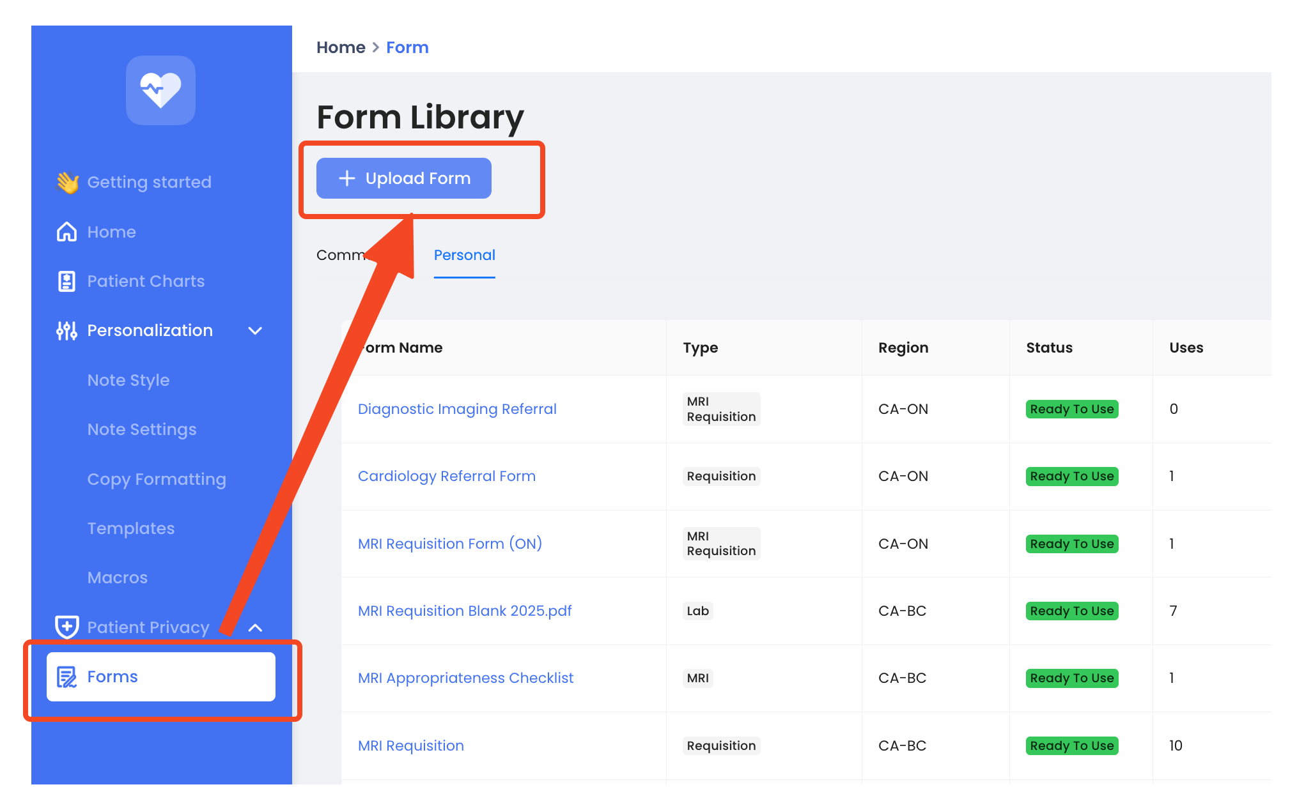Image resolution: width=1297 pixels, height=810 pixels.
Task: Open the Diagnostic Imaging Referral form
Action: click(457, 409)
